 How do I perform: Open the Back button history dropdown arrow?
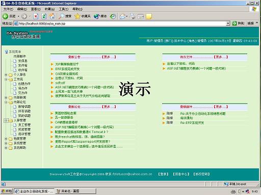click(18, 16)
